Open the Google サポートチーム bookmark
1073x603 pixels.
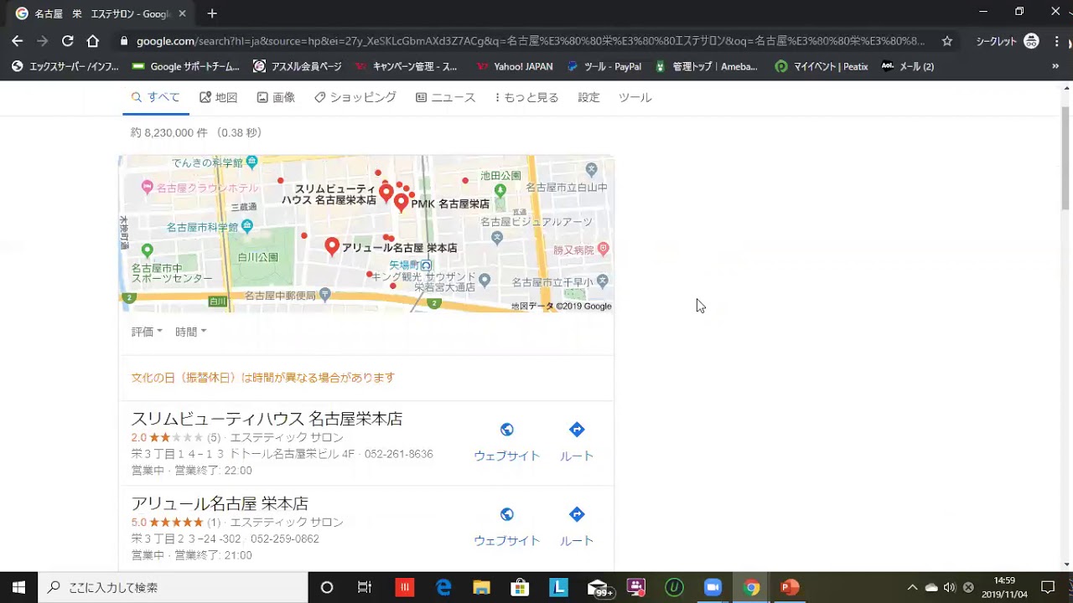(185, 66)
